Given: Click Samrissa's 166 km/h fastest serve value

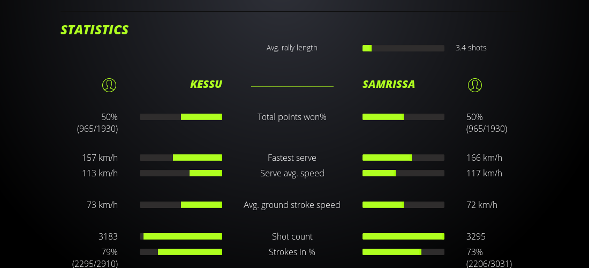Looking at the screenshot, I should (x=484, y=158).
